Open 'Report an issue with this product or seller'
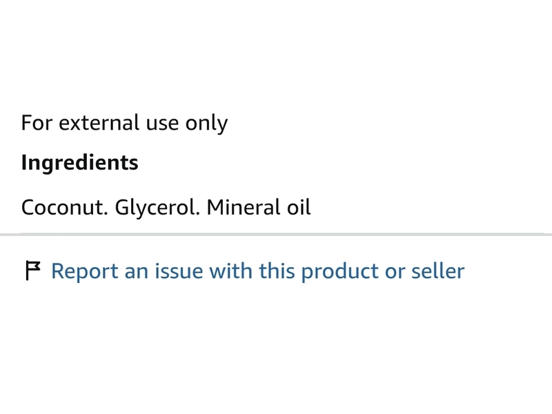The image size is (552, 414). point(257,271)
